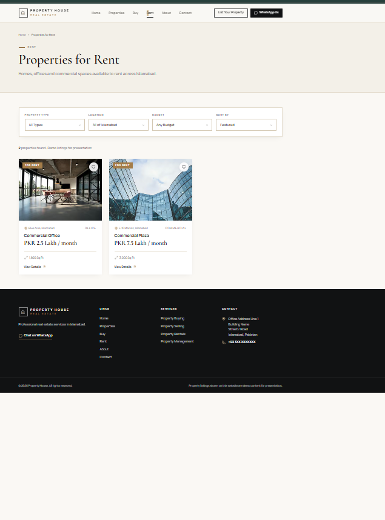The image size is (385, 520).
Task: Click the area icon beside 1,800 Sq Ft
Action: pyautogui.click(x=26, y=258)
